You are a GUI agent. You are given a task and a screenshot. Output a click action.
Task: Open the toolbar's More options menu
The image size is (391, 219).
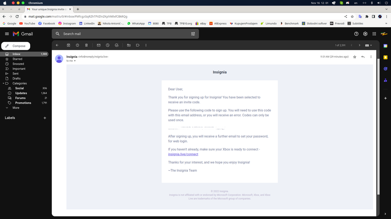pos(146,45)
